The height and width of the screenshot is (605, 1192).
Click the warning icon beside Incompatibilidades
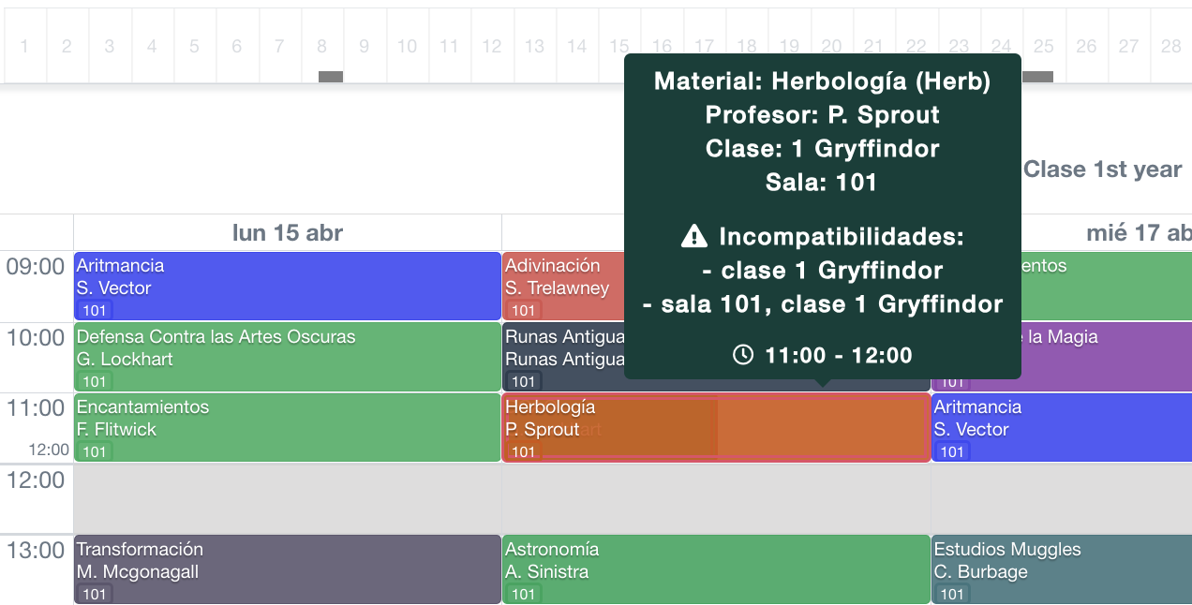tap(693, 236)
